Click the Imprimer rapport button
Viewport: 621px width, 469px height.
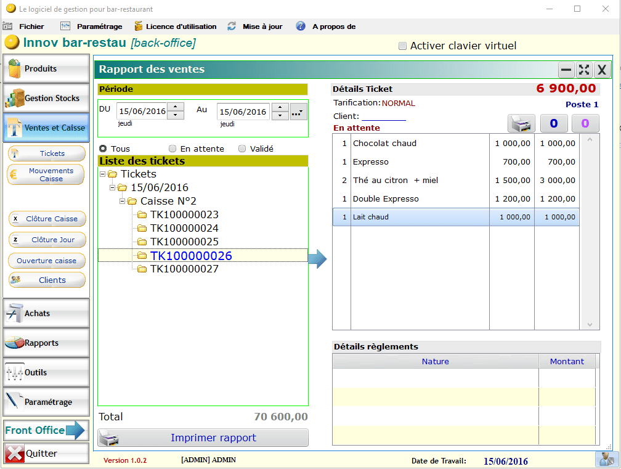point(203,438)
